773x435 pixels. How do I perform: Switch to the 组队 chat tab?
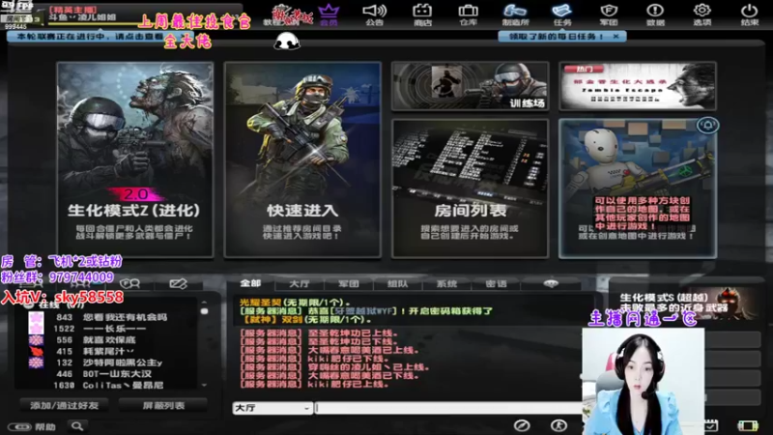(x=398, y=283)
